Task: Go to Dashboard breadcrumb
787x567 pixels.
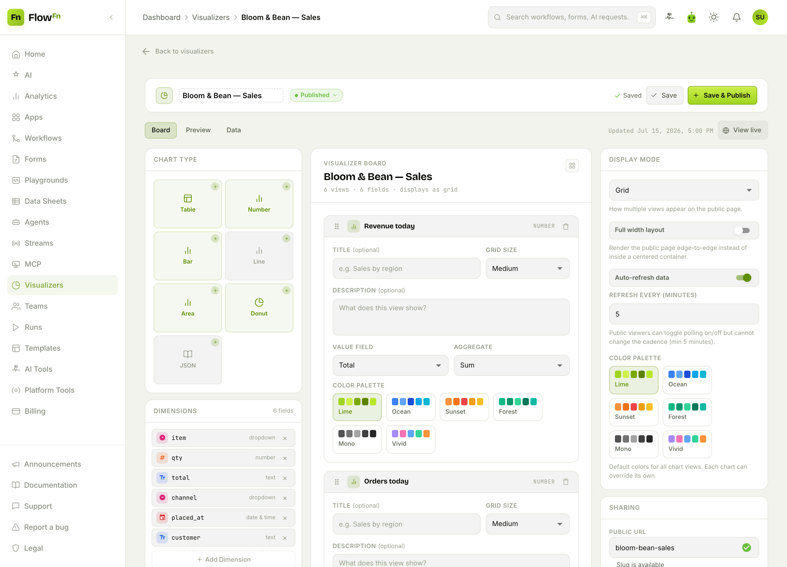Action: click(x=161, y=17)
